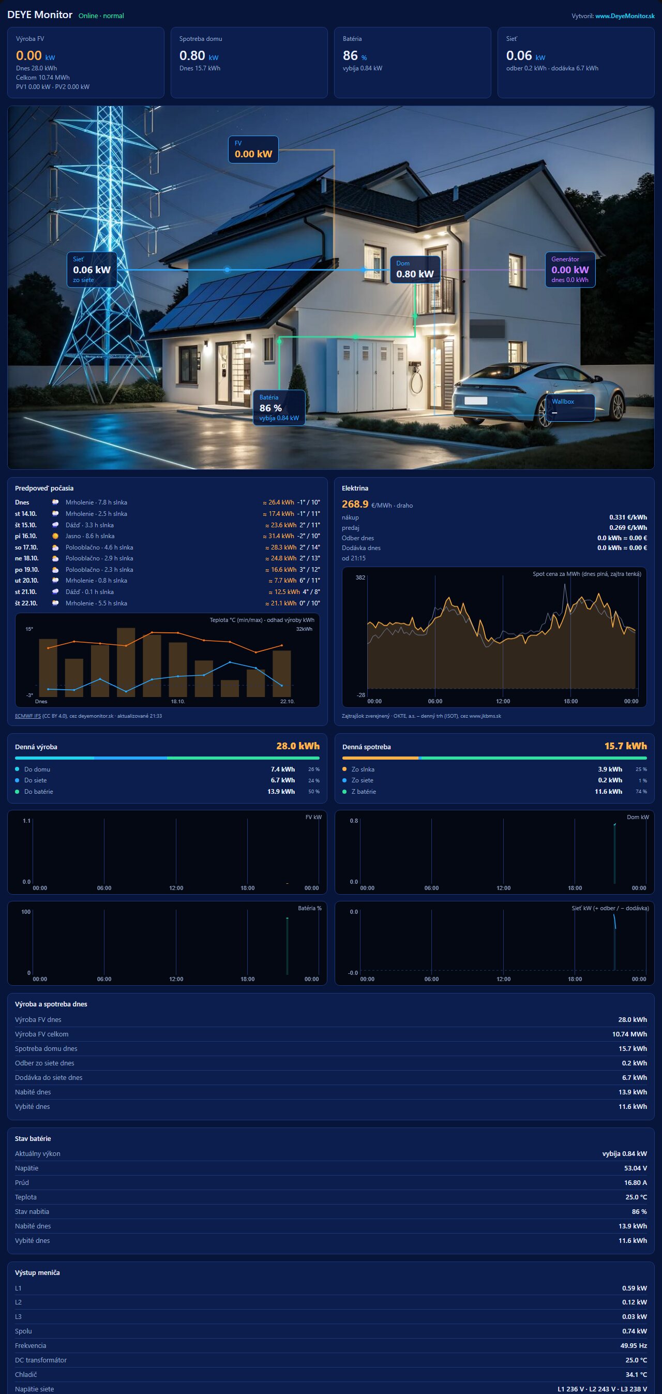The width and height of the screenshot is (662, 1394).
Task: Click the rain icon for st 21.10.
Action: 55,592
